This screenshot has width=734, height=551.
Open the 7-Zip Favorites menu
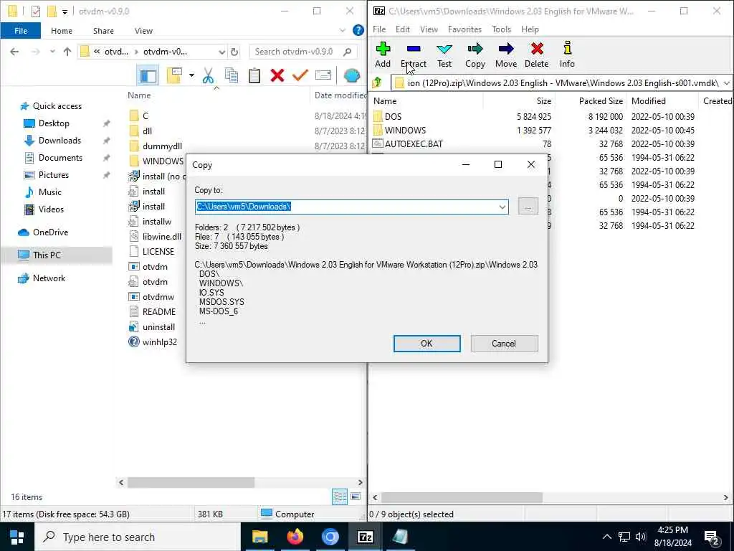[464, 29]
